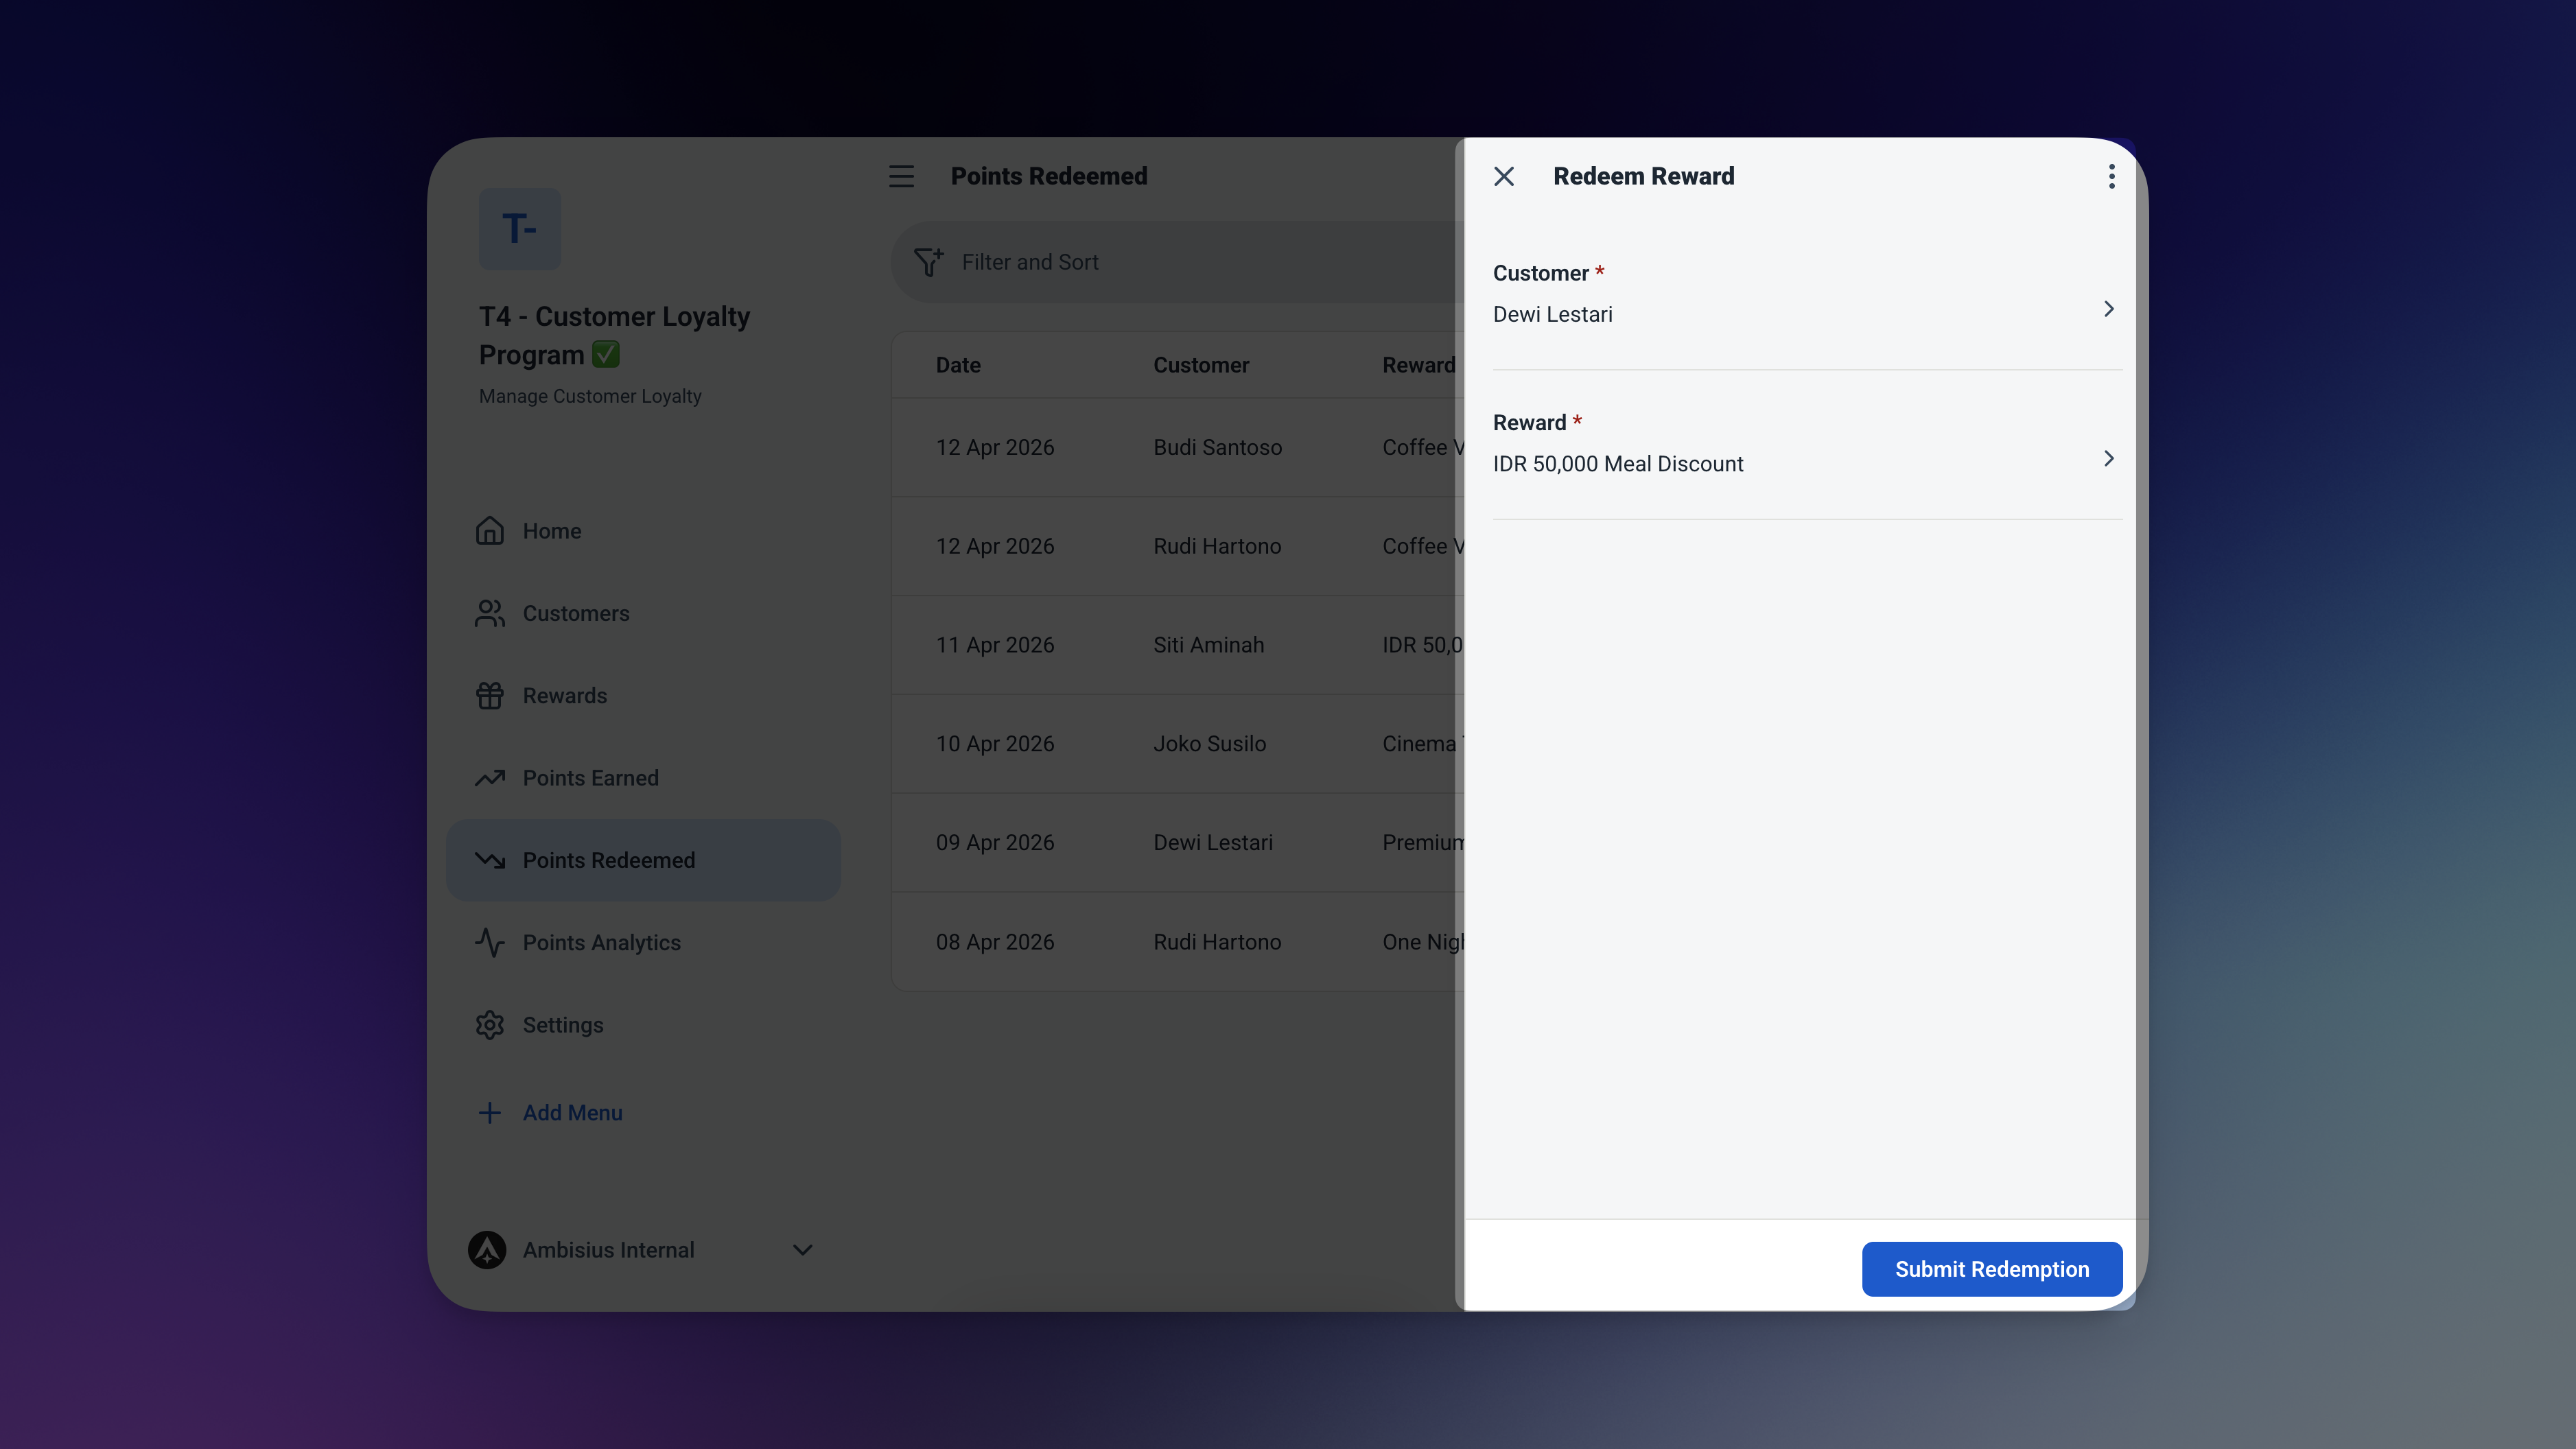Select the Home icon in the sidebar
The width and height of the screenshot is (2576, 1449).
(x=490, y=531)
